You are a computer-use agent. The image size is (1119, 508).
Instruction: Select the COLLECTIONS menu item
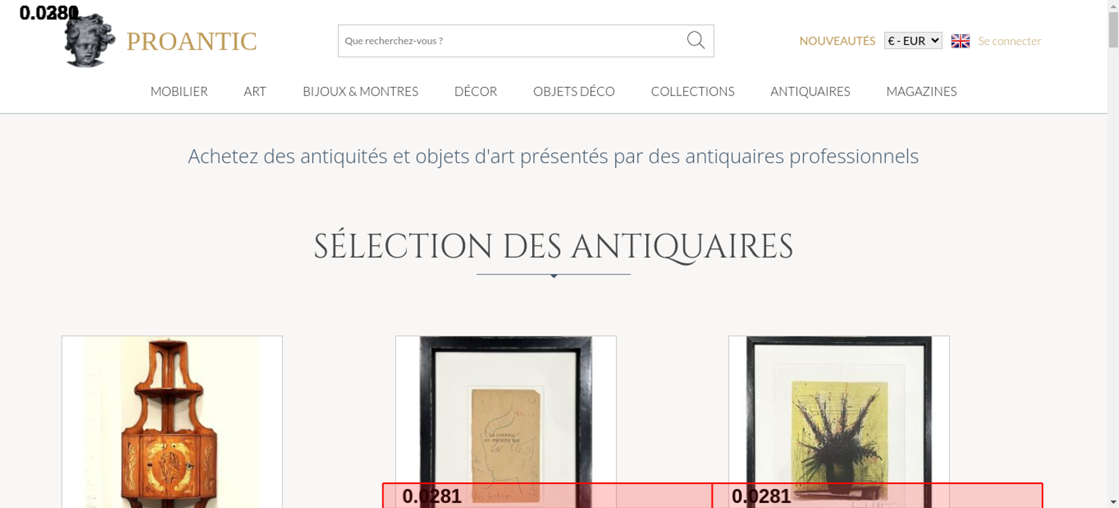tap(692, 91)
